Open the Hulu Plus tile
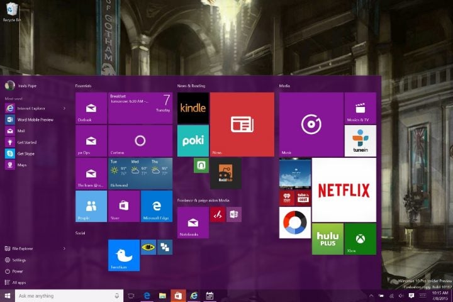The image size is (453, 302). (328, 239)
